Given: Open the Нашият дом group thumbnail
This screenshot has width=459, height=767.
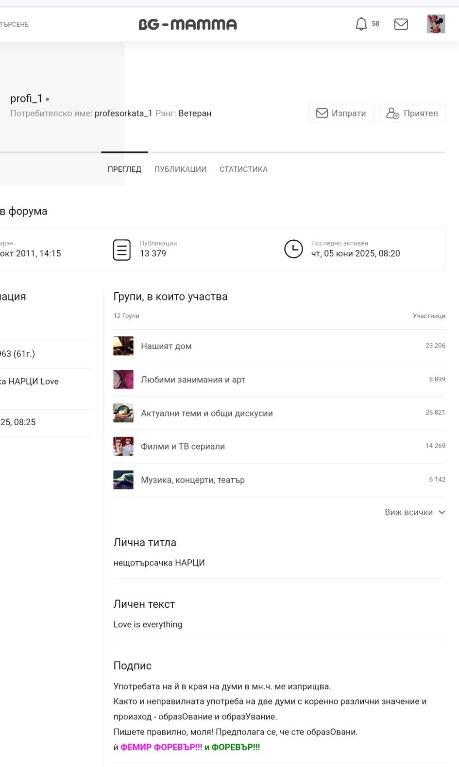Looking at the screenshot, I should 123,346.
